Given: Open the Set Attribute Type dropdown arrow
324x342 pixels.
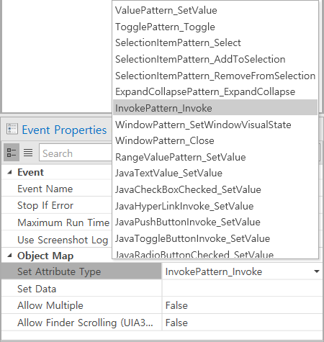Looking at the screenshot, I should 317,271.
